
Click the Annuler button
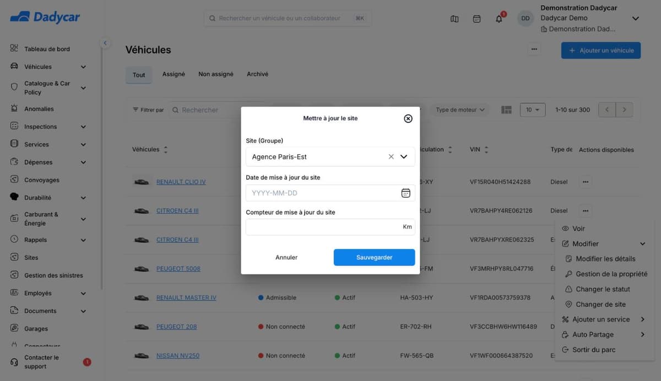[x=286, y=257]
